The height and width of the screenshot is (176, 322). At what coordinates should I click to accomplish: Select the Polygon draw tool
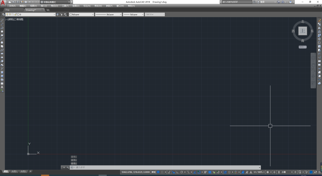point(2,31)
